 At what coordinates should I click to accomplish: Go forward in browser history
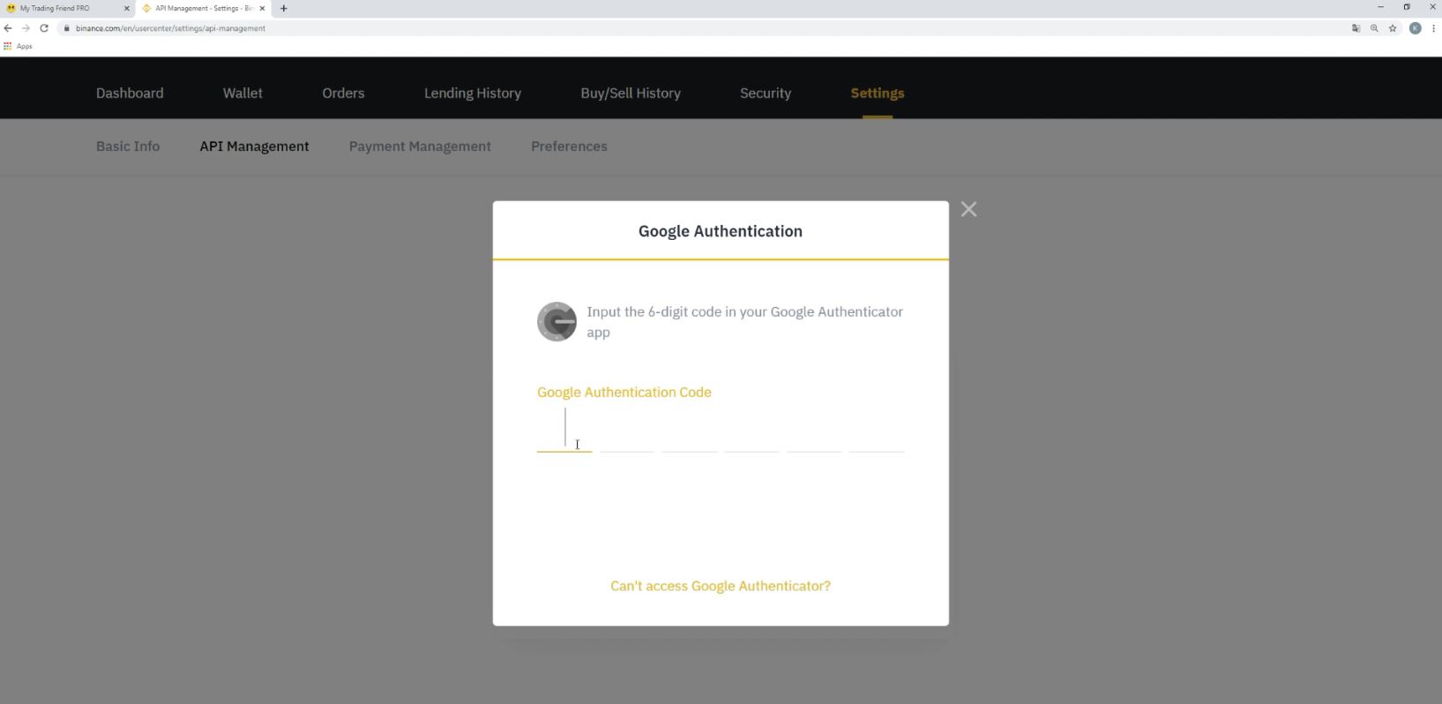tap(26, 28)
